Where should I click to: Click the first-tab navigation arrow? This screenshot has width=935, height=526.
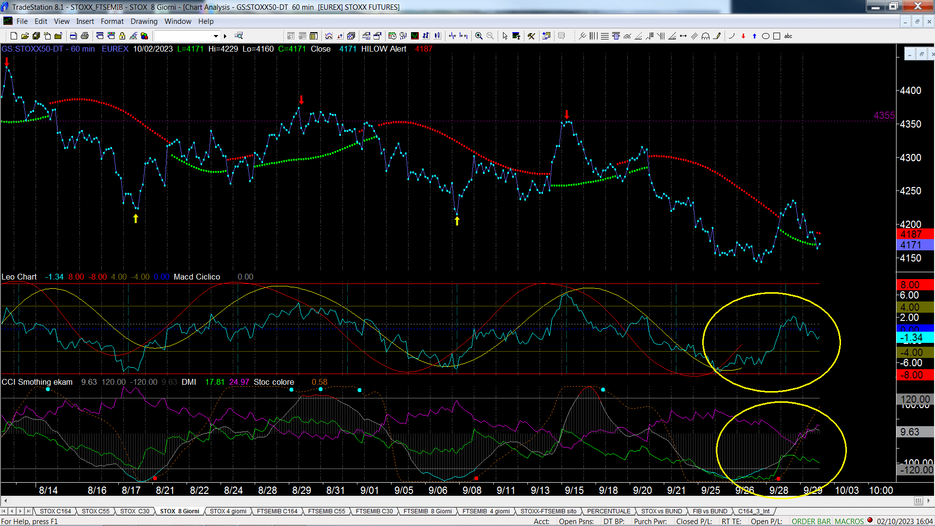(x=4, y=511)
